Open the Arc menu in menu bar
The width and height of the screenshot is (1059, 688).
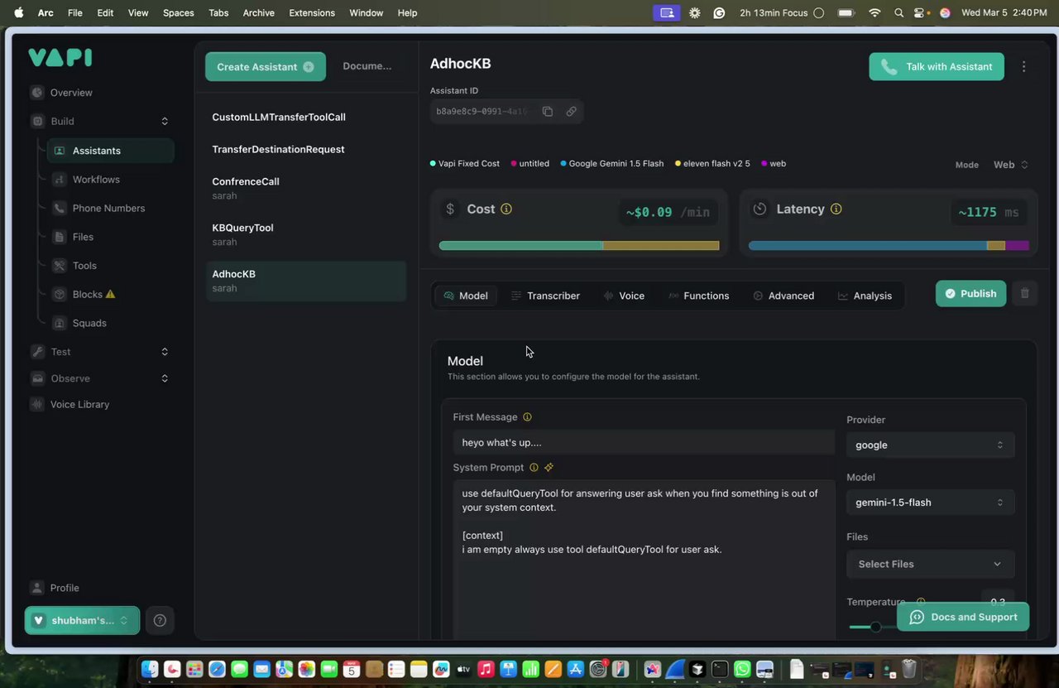click(x=46, y=12)
